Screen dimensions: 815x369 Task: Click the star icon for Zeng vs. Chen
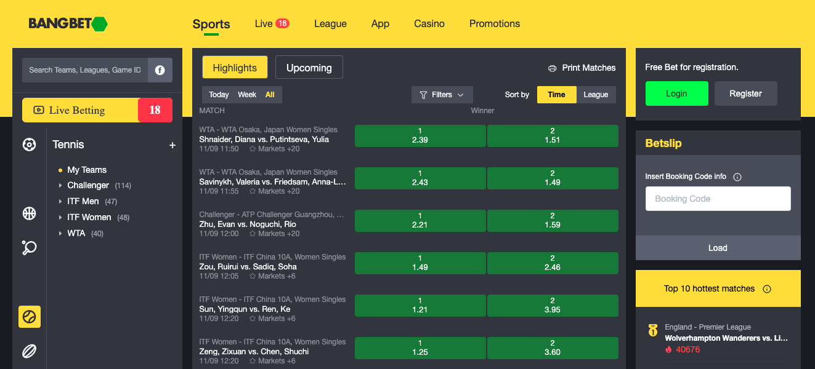pyautogui.click(x=252, y=361)
